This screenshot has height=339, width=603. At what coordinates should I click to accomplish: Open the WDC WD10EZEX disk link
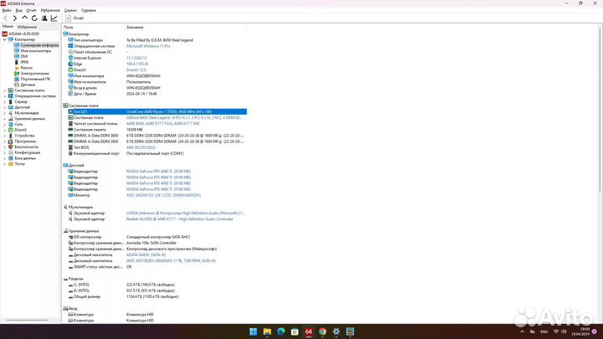[x=171, y=260]
